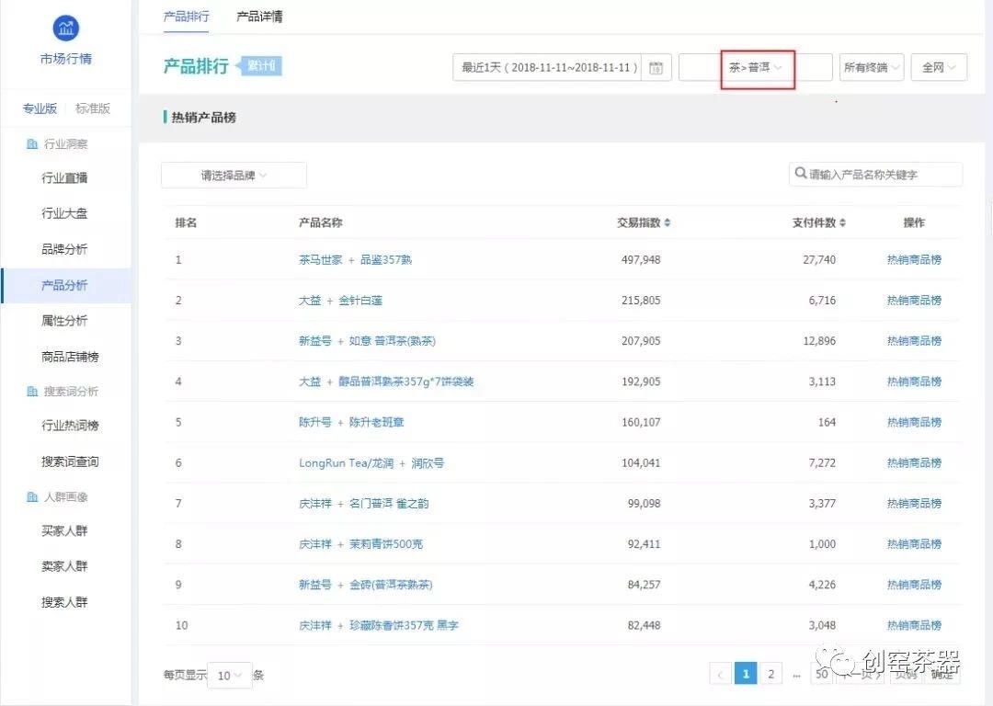Select pagination page 1
The width and height of the screenshot is (993, 706).
click(x=746, y=674)
